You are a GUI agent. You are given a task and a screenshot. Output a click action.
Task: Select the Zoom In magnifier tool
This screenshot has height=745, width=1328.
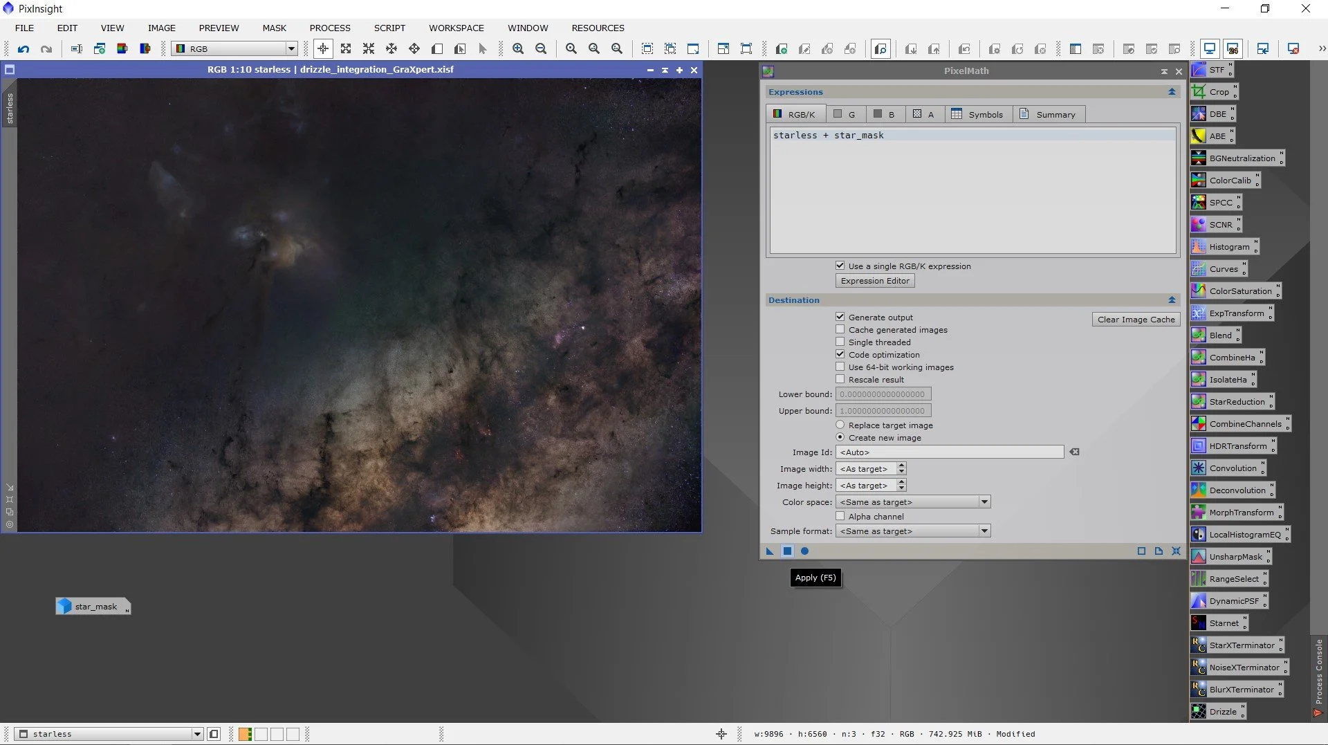[x=518, y=49]
